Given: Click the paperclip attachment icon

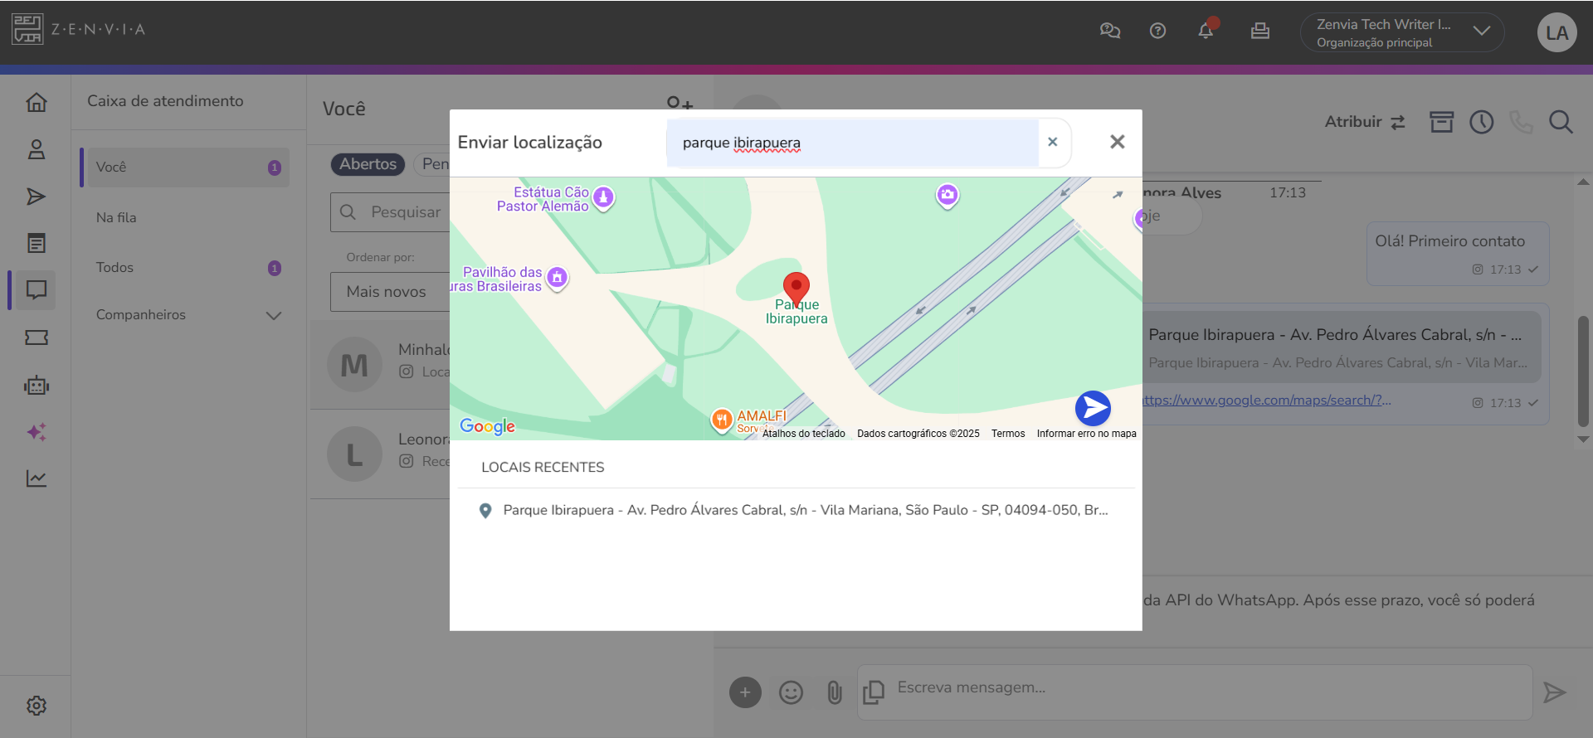Looking at the screenshot, I should (835, 692).
